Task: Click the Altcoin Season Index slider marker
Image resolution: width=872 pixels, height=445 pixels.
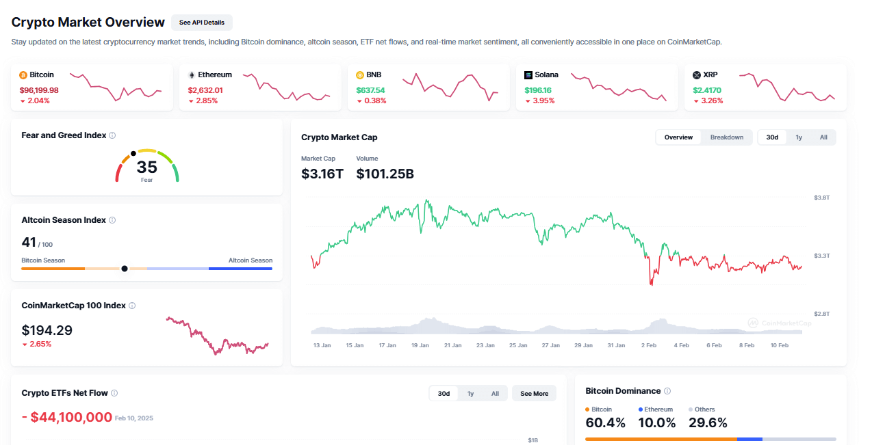Action: pyautogui.click(x=124, y=269)
